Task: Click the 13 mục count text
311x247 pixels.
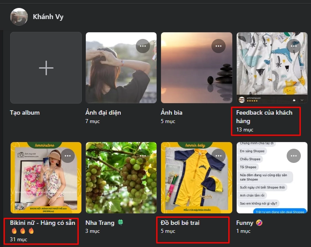Action: tap(245, 130)
